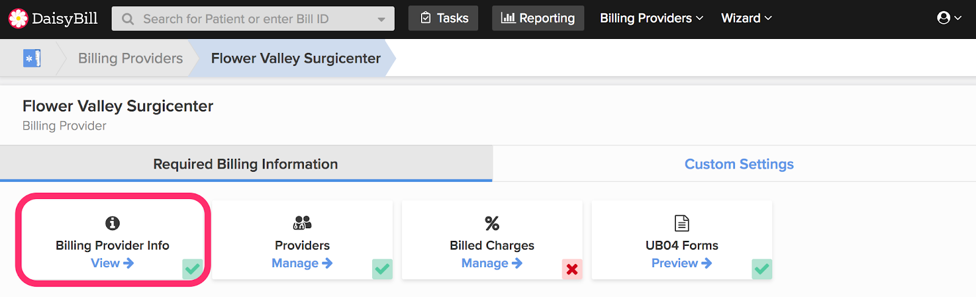Click the Billing Provider Info circle icon
976x297 pixels.
[112, 223]
